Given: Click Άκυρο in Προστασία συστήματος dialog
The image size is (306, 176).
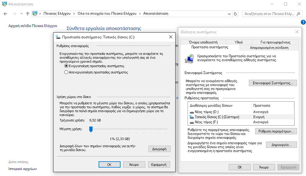Looking at the screenshot, I should (x=134, y=165).
